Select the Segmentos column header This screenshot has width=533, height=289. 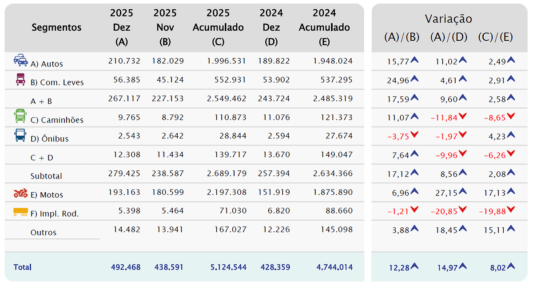pyautogui.click(x=56, y=28)
